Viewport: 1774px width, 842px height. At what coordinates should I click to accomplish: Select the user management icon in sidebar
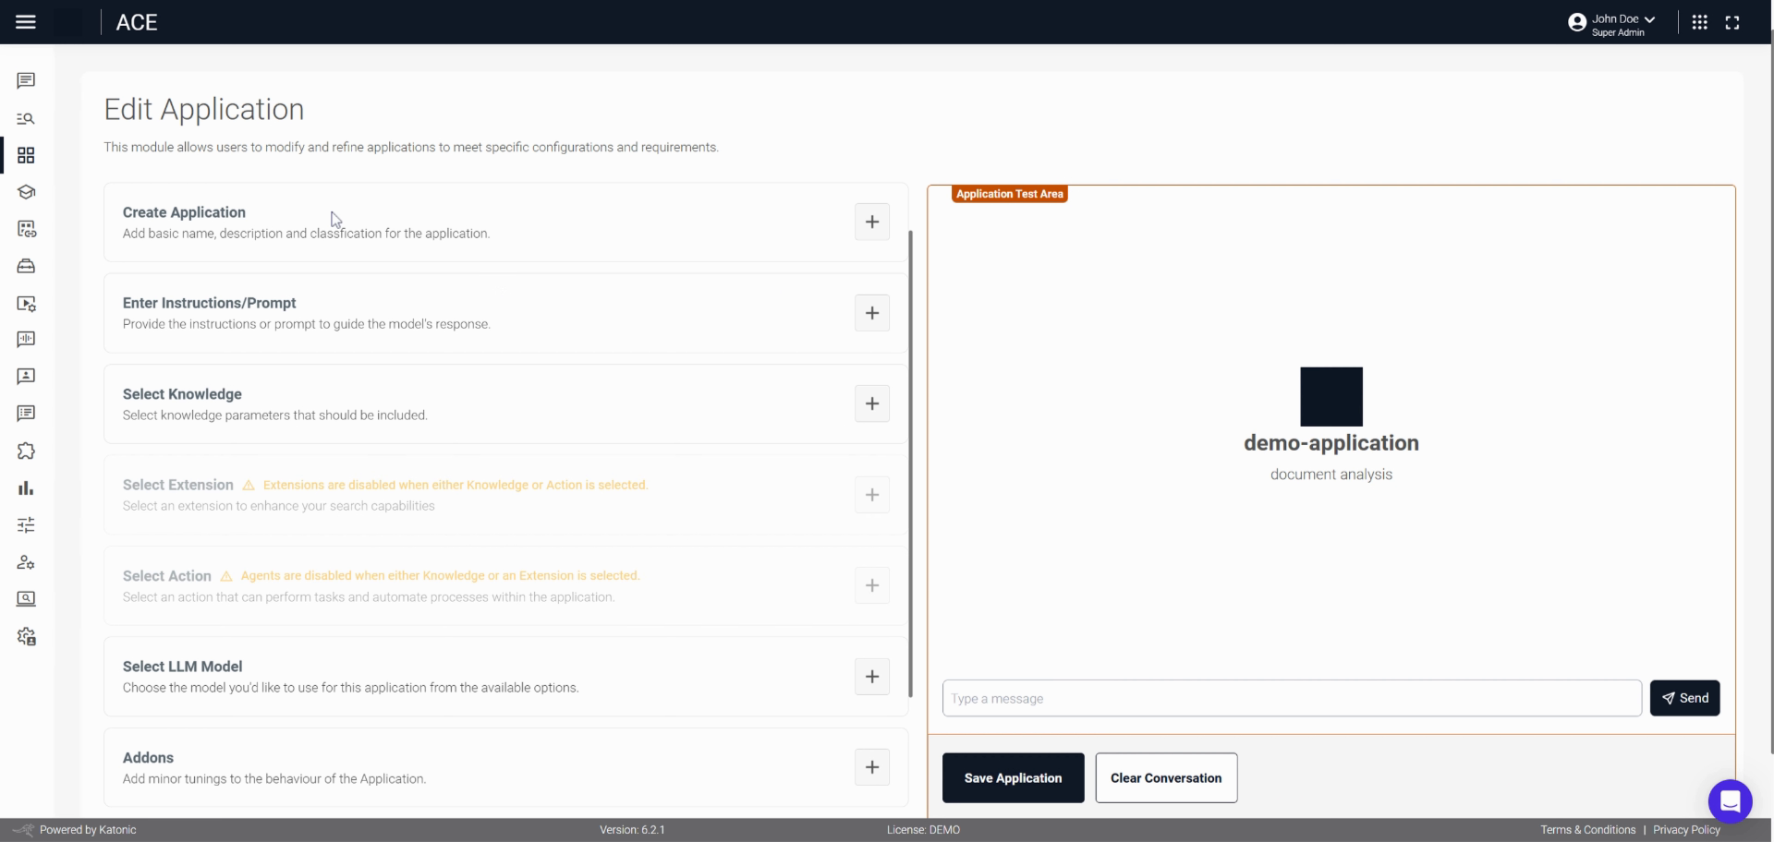point(26,561)
